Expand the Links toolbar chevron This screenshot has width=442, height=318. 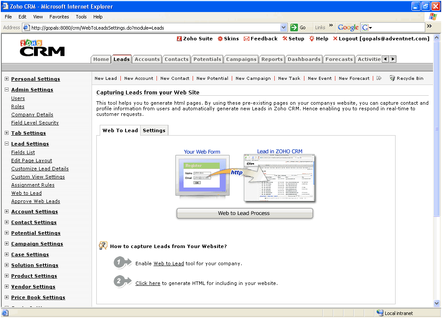pyautogui.click(x=331, y=25)
